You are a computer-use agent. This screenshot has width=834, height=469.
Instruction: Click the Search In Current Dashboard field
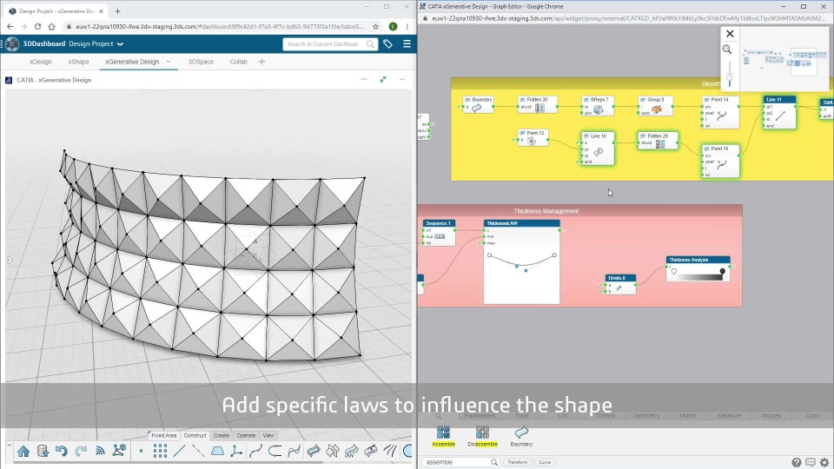330,44
